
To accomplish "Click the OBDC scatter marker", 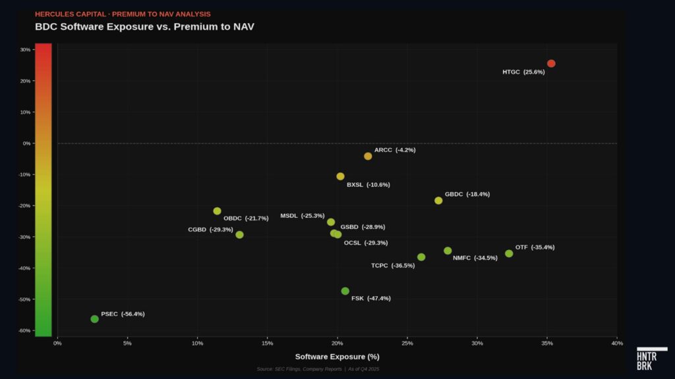I will (217, 211).
